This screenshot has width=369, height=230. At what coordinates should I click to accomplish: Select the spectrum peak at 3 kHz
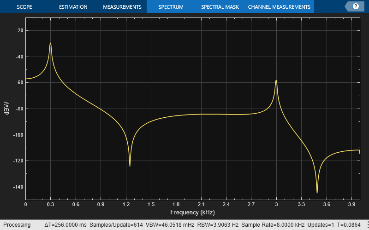pyautogui.click(x=276, y=81)
